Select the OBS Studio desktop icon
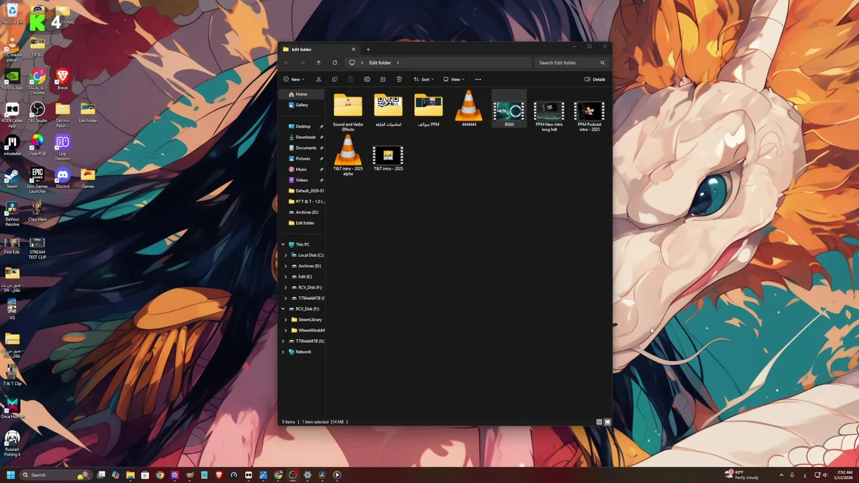This screenshot has width=859, height=483. (x=37, y=112)
